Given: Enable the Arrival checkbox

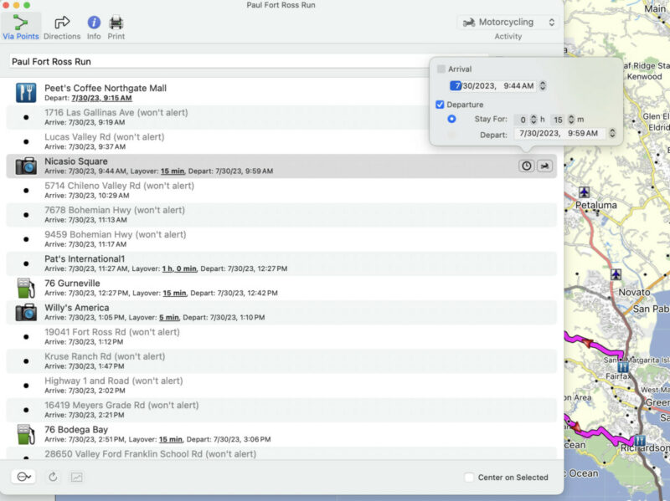Looking at the screenshot, I should 441,69.
